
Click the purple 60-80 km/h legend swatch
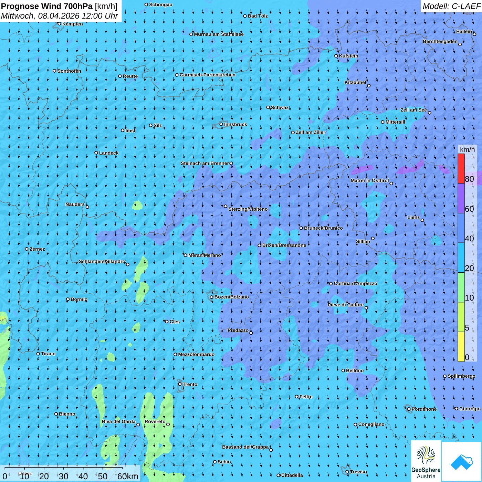[x=461, y=198]
